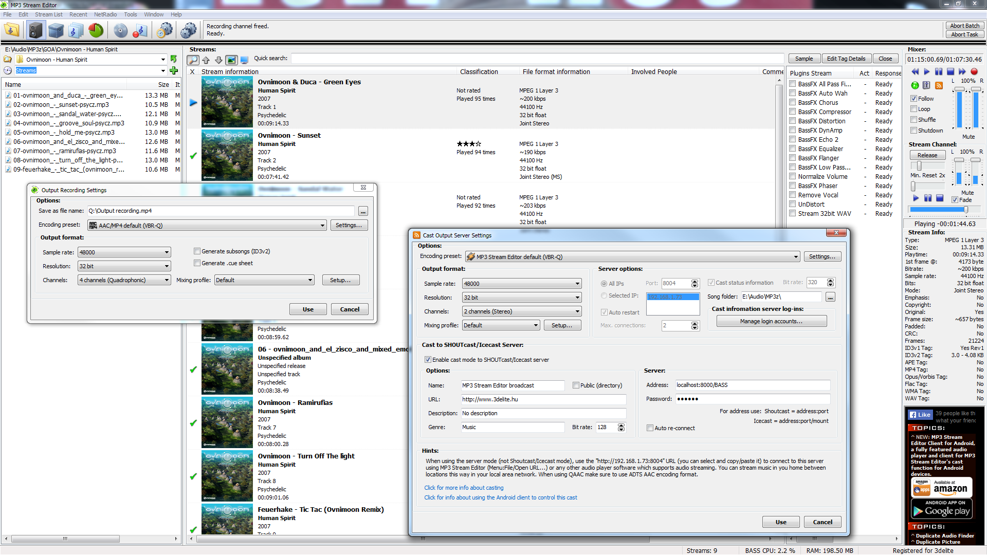Enable cast status information checkbox

[x=711, y=282]
